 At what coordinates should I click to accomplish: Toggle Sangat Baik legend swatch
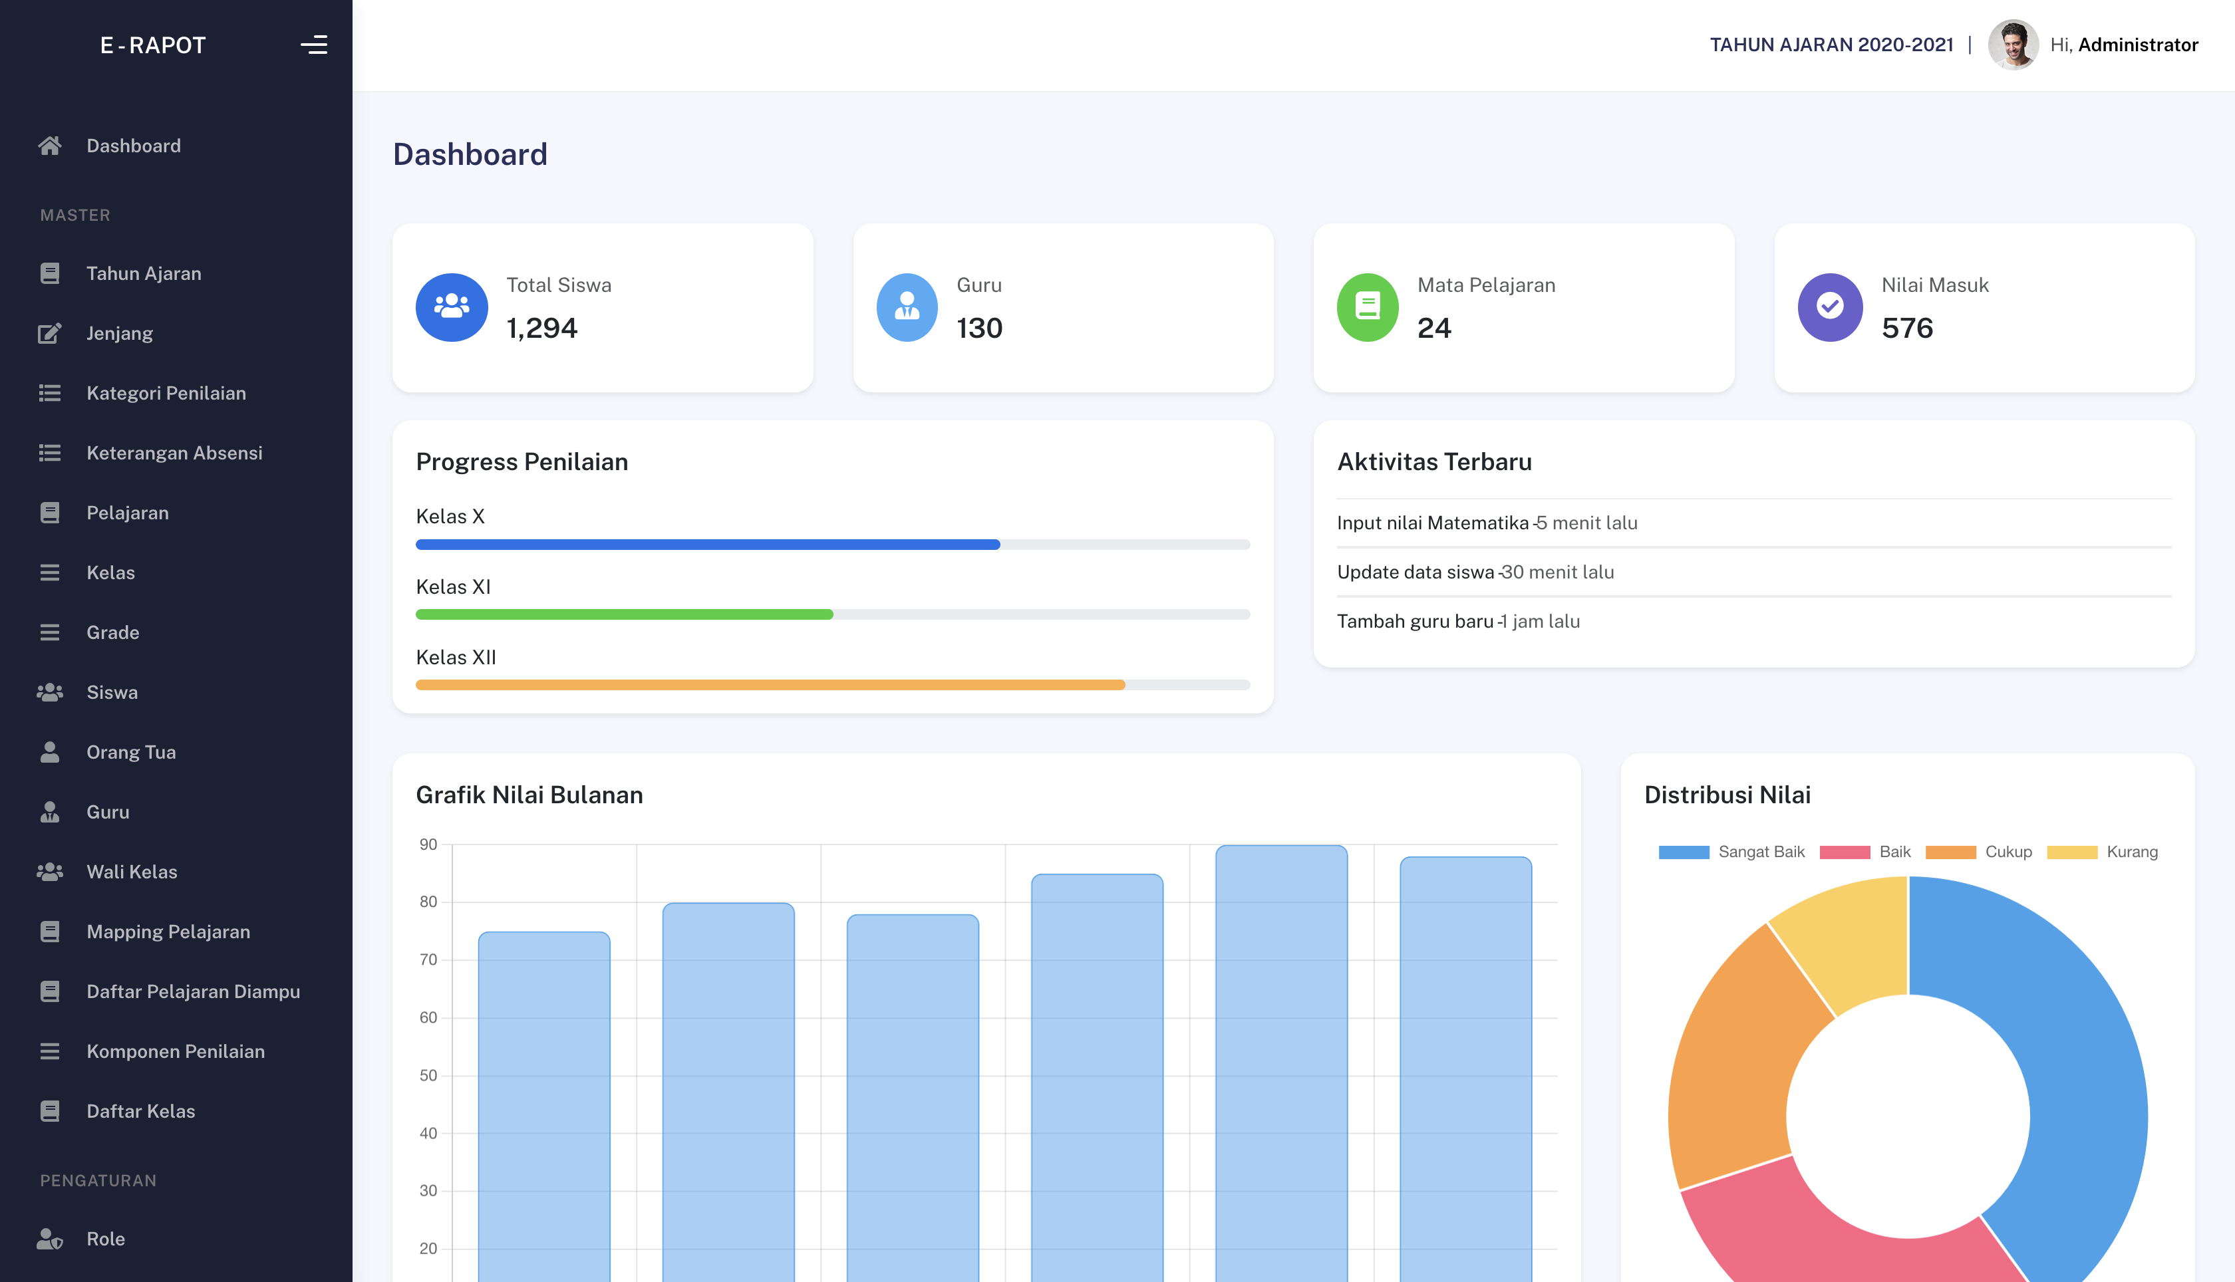tap(1684, 852)
